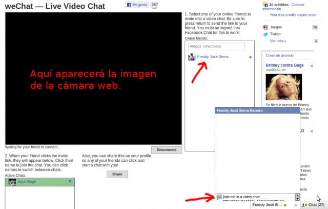Click the message box scroll stepper arrows

[x=297, y=197]
